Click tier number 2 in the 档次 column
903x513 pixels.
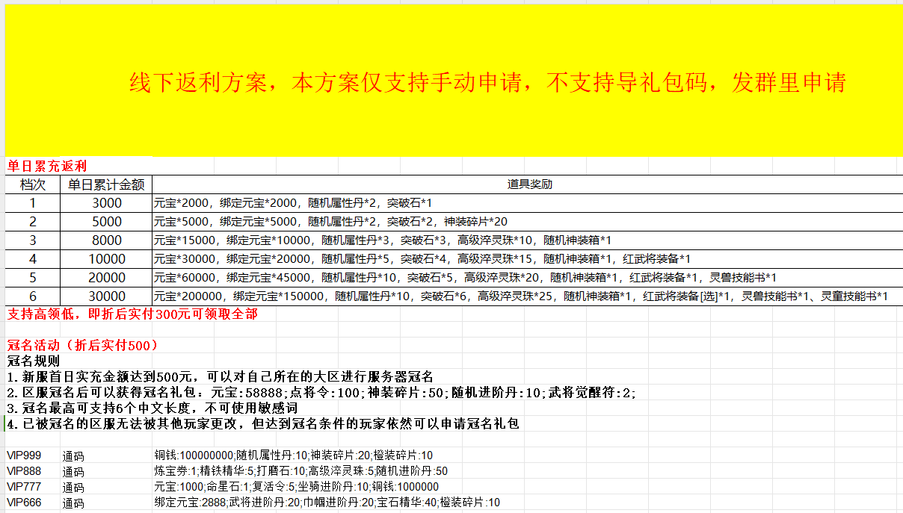pyautogui.click(x=33, y=222)
